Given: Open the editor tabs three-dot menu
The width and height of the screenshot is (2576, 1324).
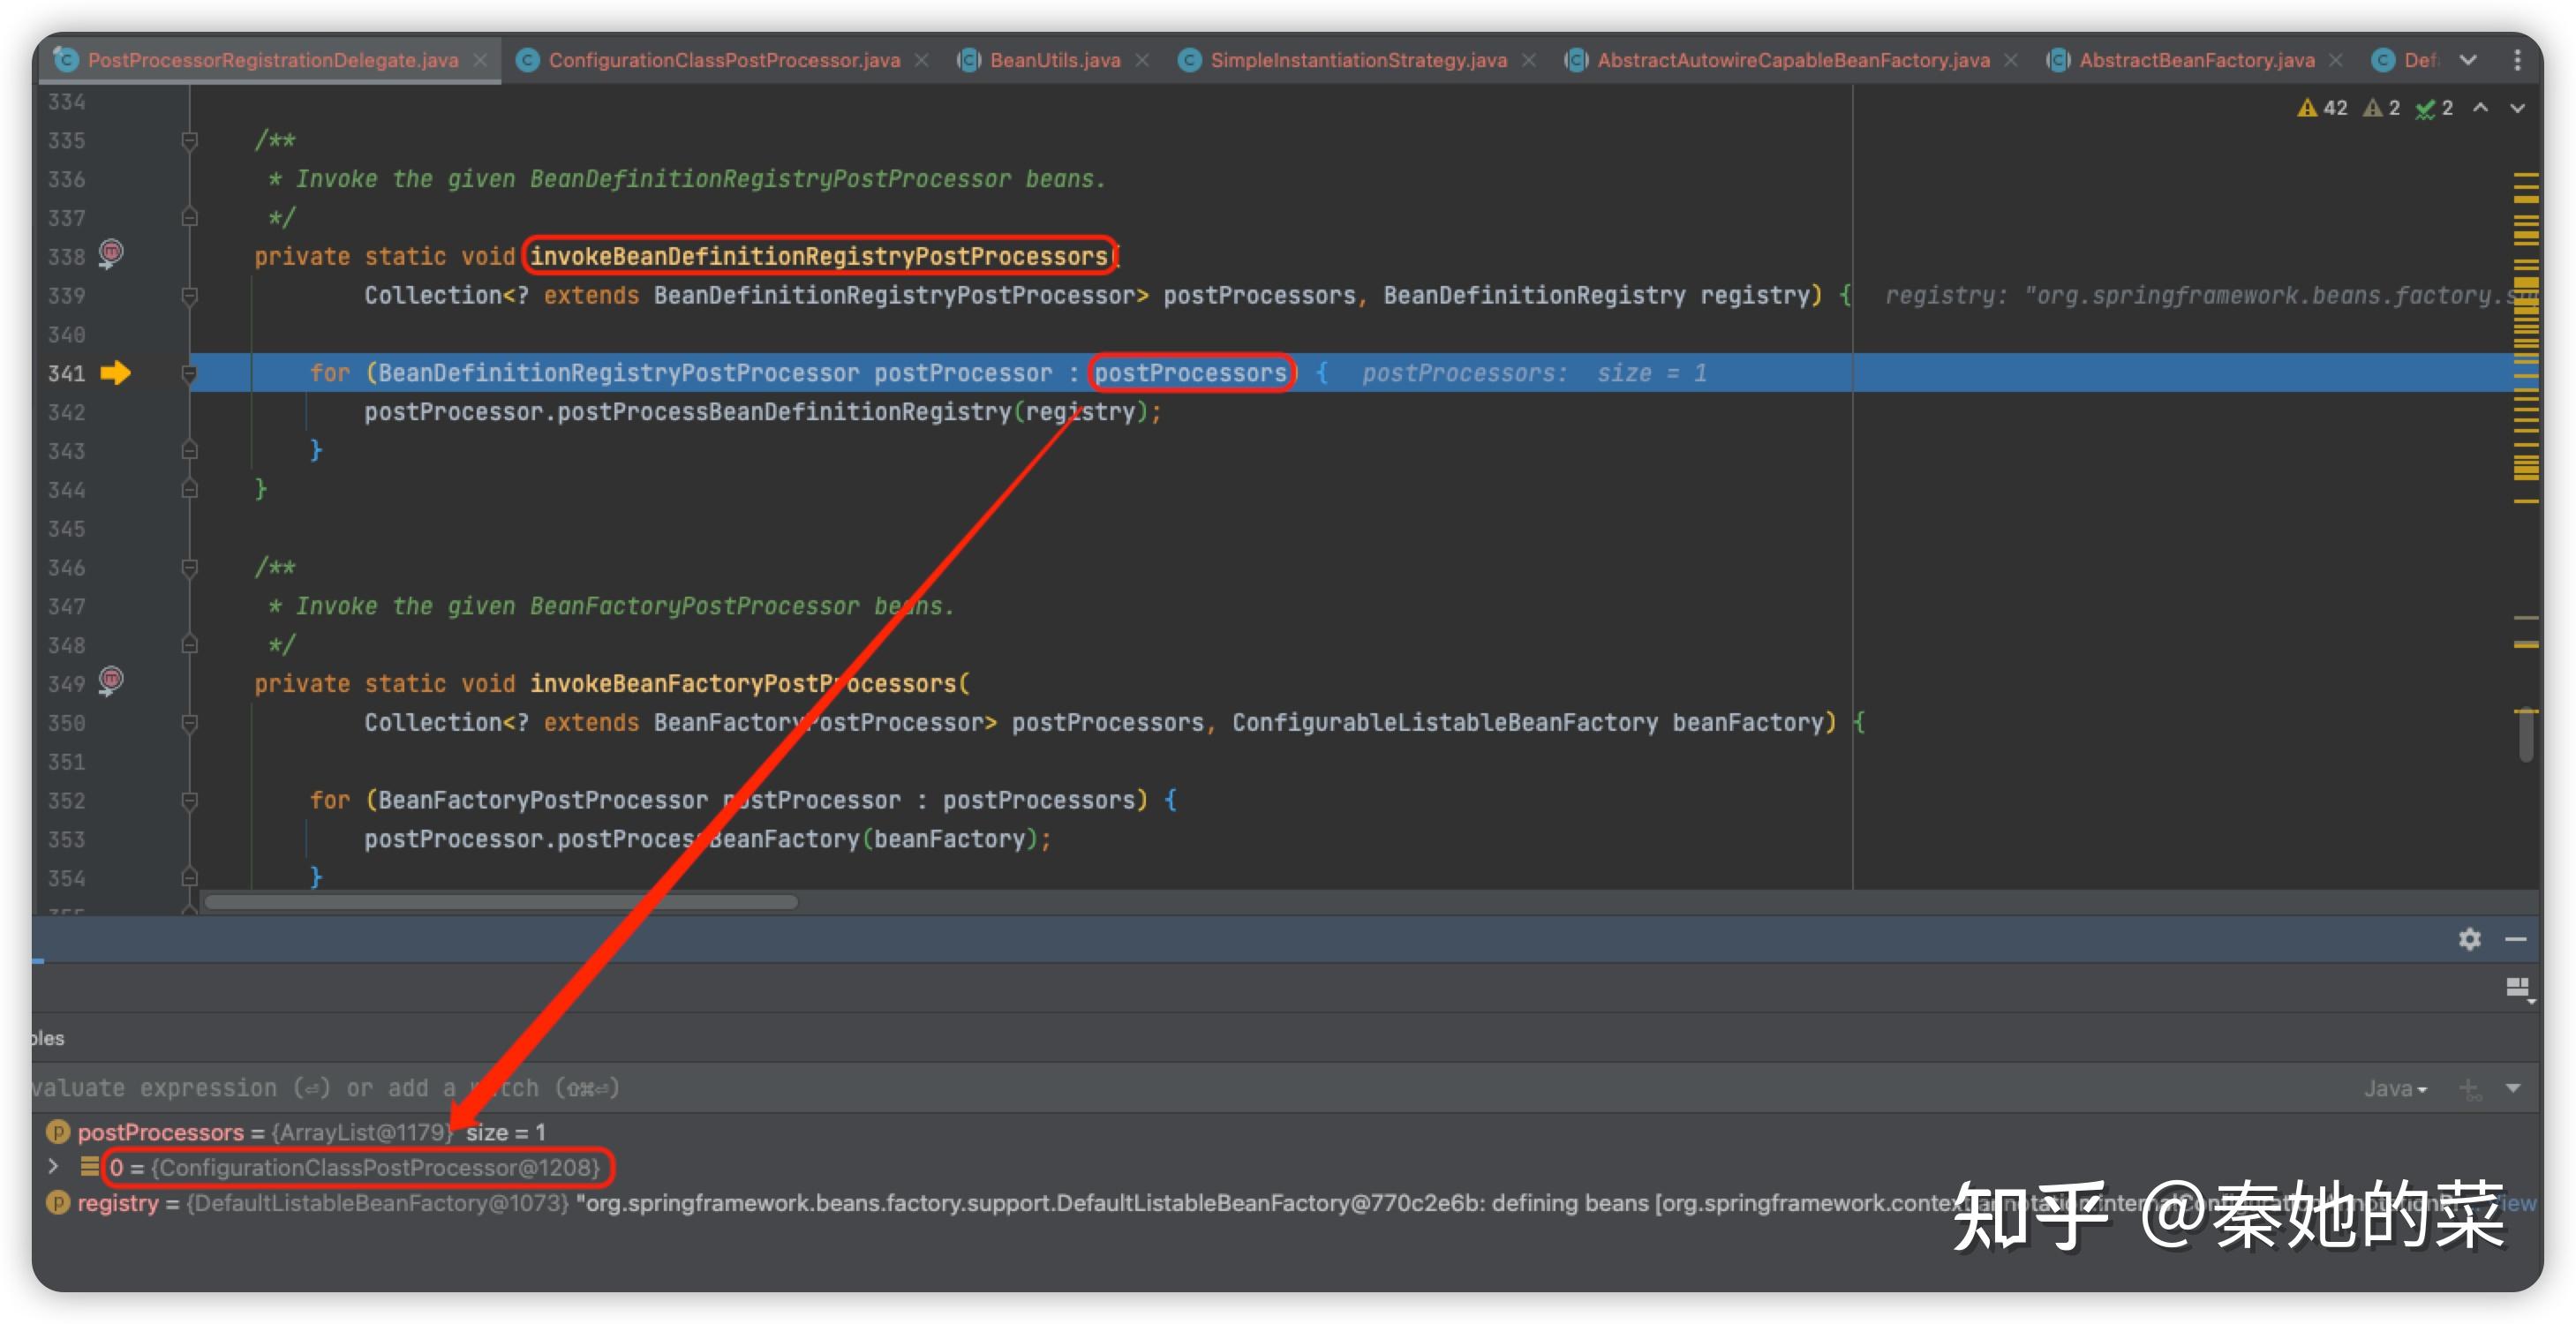Looking at the screenshot, I should coord(2517,60).
